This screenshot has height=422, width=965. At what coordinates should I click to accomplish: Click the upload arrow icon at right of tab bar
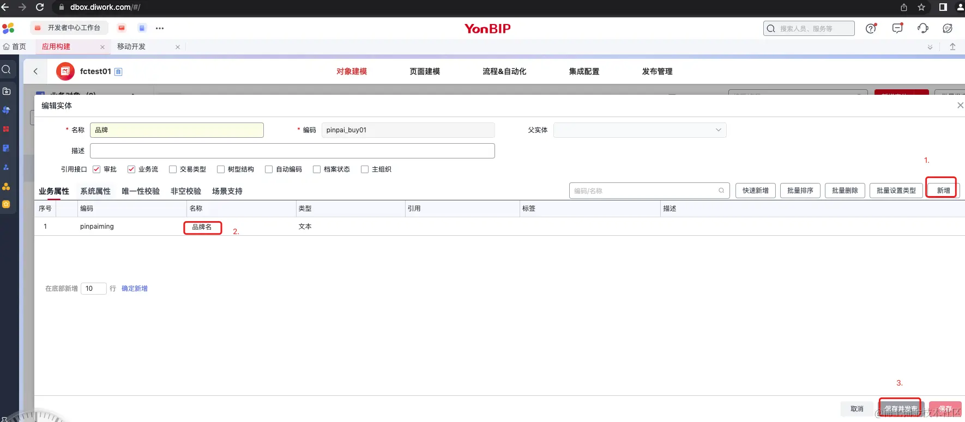tap(952, 47)
